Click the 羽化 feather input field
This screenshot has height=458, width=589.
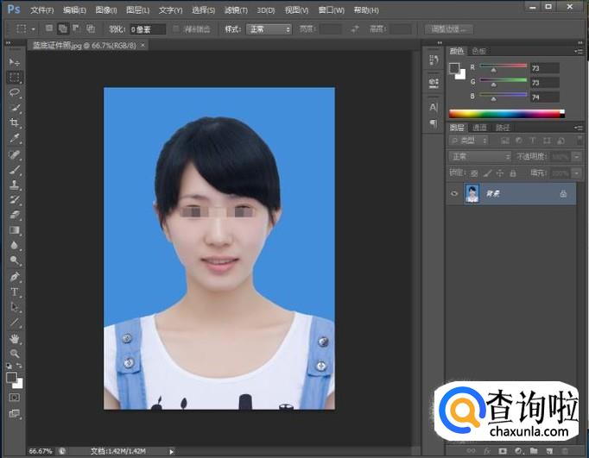(148, 28)
